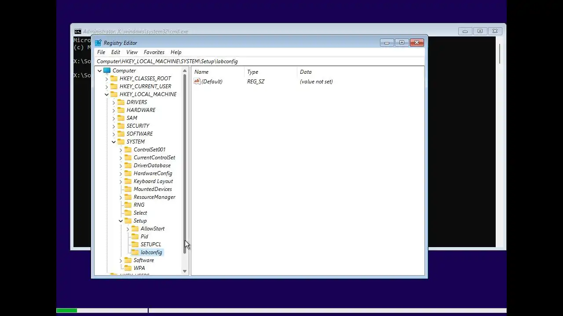Click the Select folder icon
563x316 pixels.
[x=128, y=213]
